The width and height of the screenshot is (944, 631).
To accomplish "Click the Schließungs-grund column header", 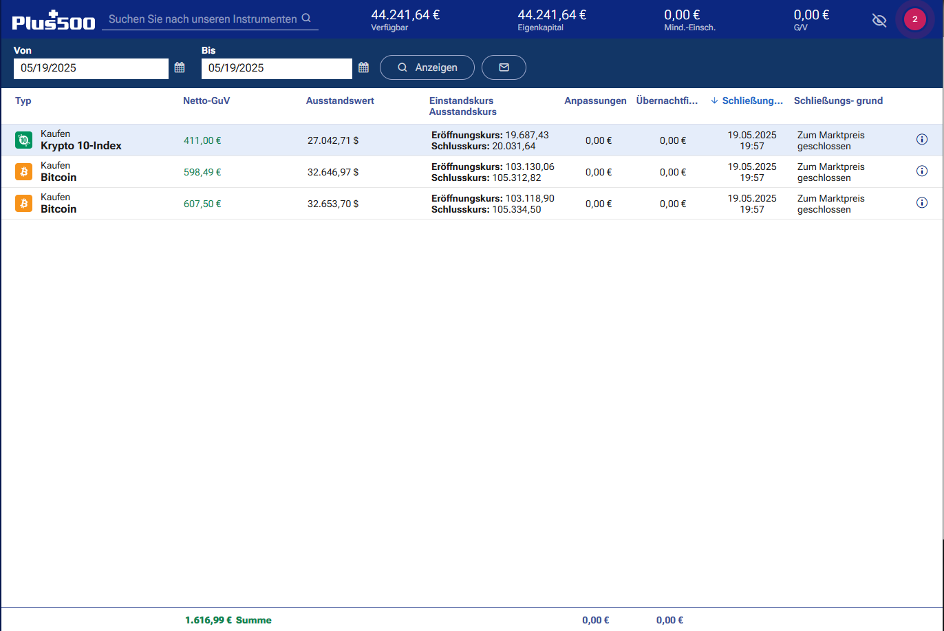I will point(838,100).
